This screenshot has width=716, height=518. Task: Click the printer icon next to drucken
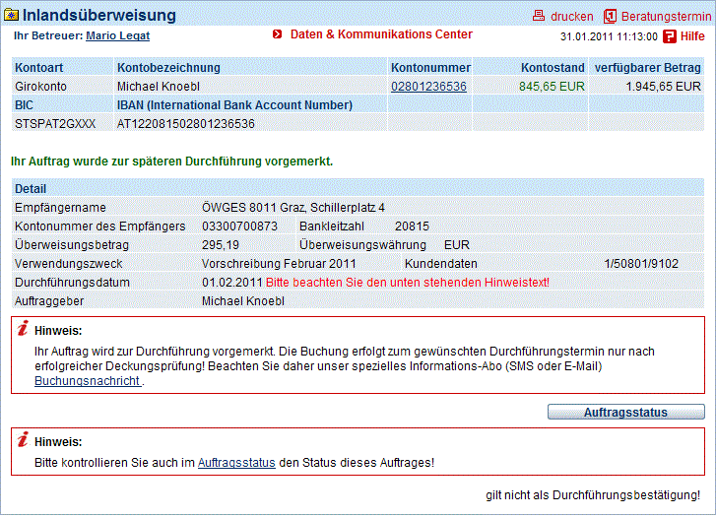pos(539,16)
